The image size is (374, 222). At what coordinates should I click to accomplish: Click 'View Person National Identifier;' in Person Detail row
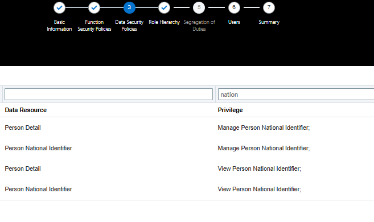(x=259, y=168)
